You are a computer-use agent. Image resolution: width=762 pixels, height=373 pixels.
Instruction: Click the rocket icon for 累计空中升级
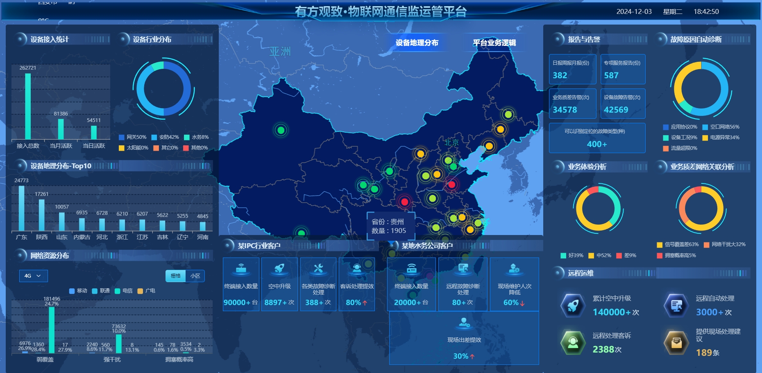tap(573, 305)
